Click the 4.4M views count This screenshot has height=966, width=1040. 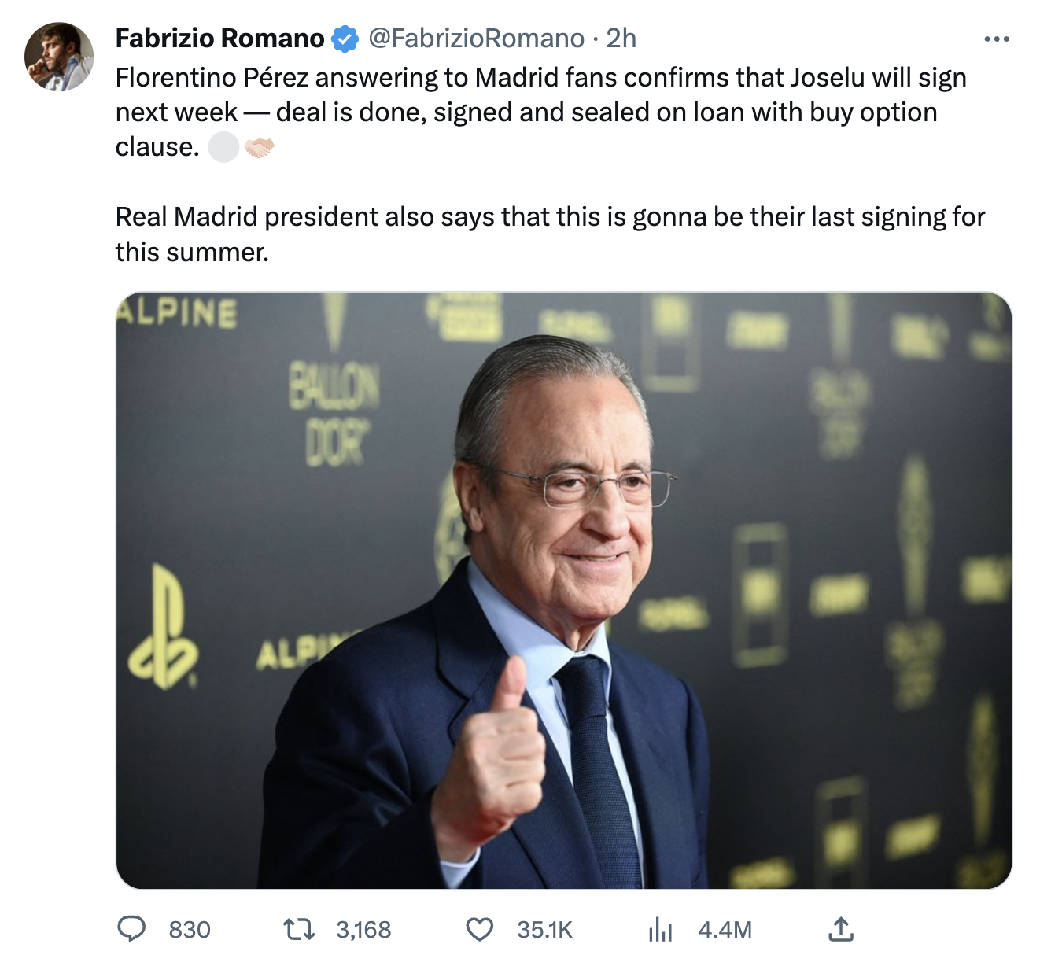tap(725, 930)
